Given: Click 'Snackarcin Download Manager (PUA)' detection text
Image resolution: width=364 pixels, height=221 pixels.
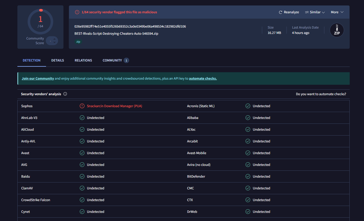Looking at the screenshot, I should [x=115, y=106].
